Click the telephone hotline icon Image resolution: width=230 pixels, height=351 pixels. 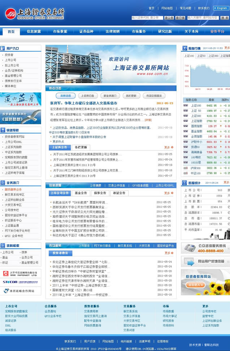point(190,248)
